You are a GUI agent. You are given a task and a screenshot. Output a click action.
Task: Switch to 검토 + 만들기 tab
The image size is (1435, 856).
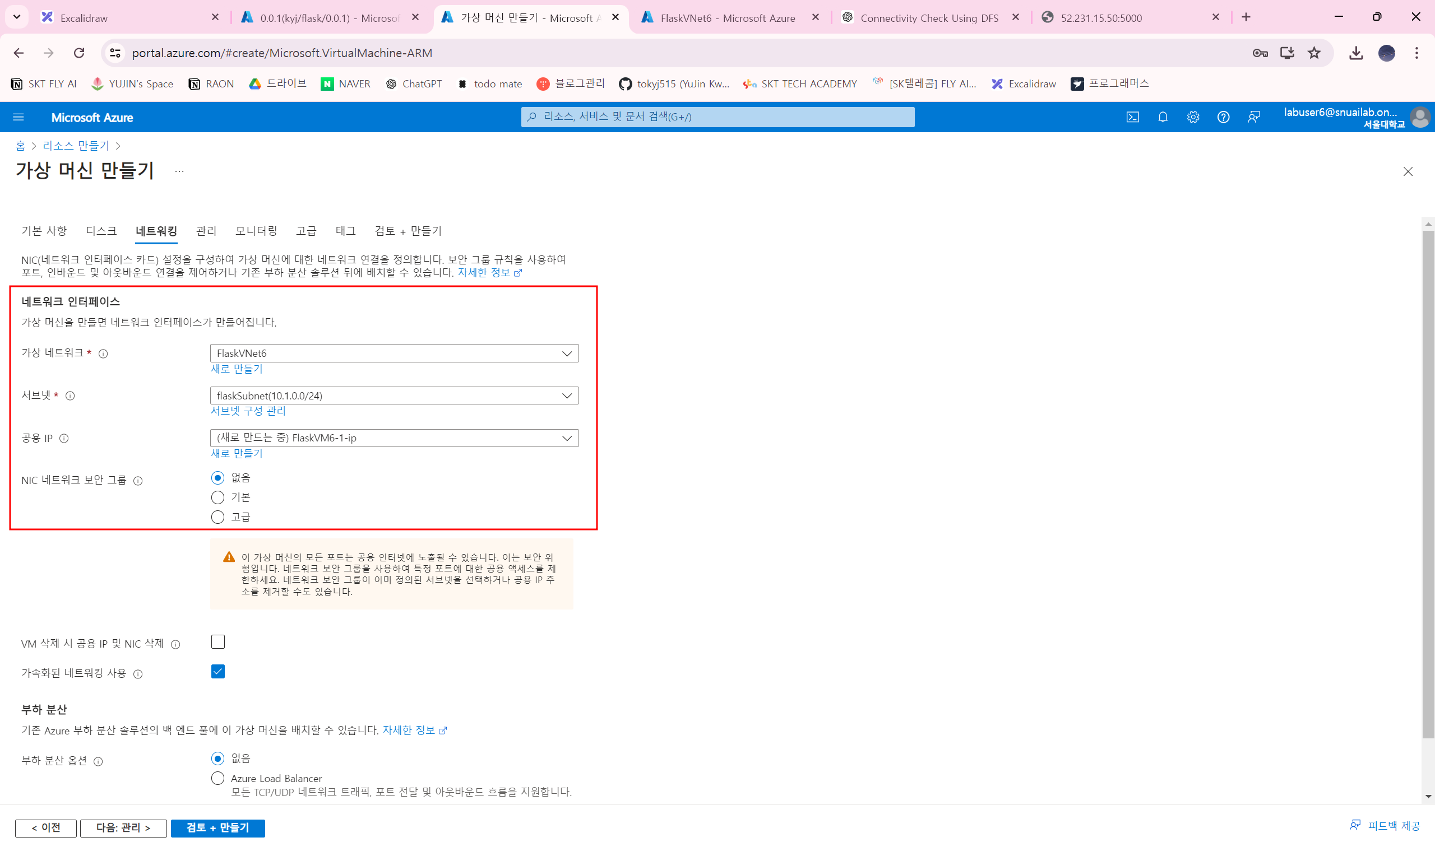[x=408, y=231]
